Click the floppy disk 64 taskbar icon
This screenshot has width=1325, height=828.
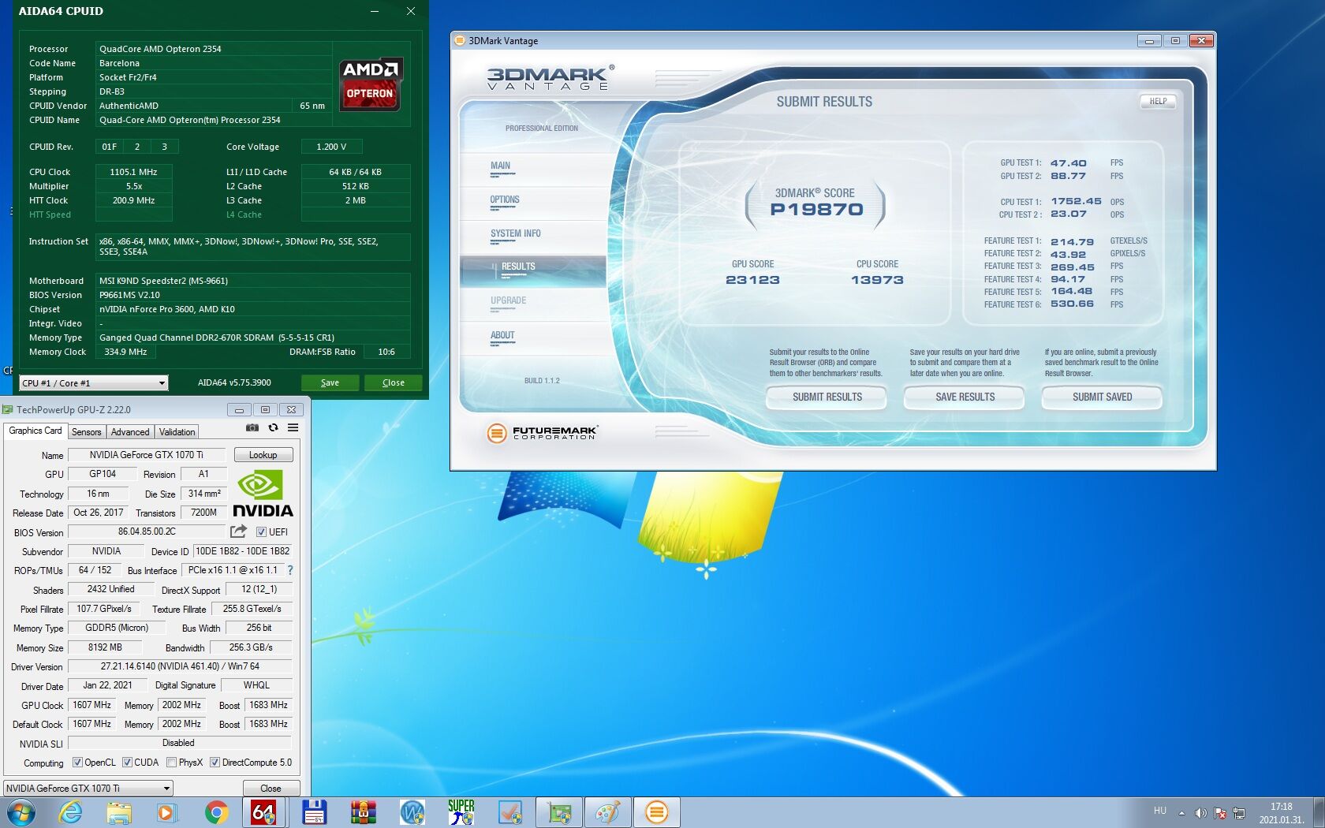[315, 812]
